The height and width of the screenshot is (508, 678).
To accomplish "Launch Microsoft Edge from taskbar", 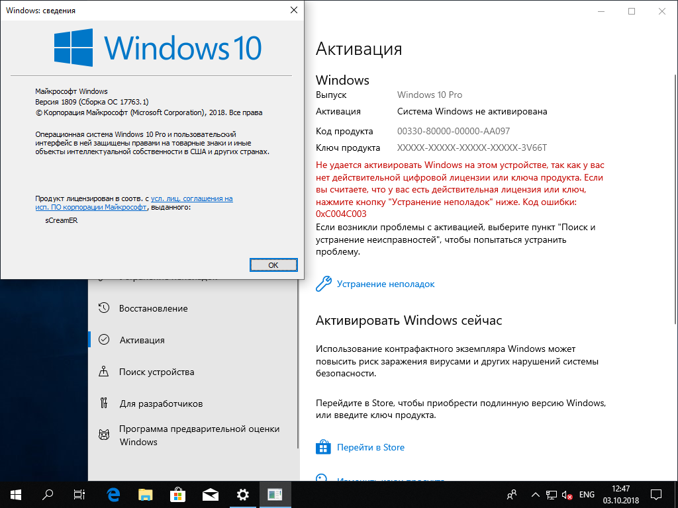I will pyautogui.click(x=113, y=495).
